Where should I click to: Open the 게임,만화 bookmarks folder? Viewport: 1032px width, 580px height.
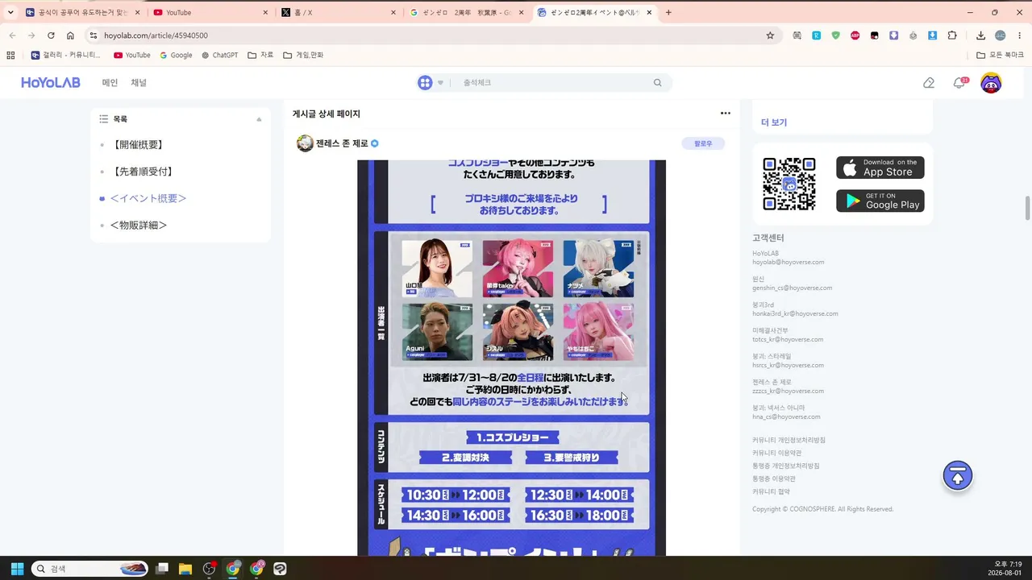tap(303, 56)
